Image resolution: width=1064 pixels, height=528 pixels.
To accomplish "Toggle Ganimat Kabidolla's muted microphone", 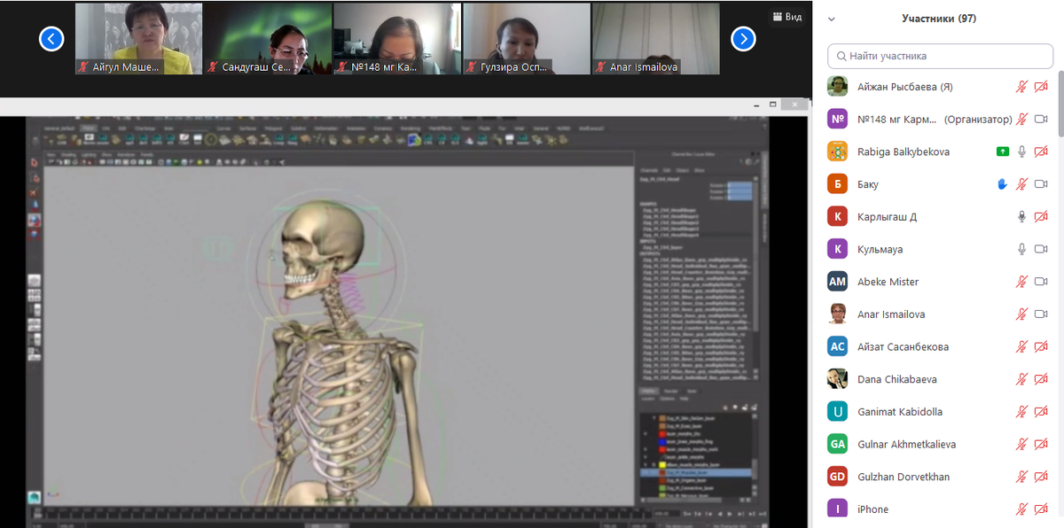I will (1021, 412).
